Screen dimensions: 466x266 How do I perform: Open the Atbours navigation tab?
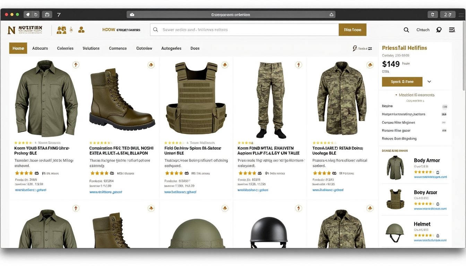[x=40, y=48]
